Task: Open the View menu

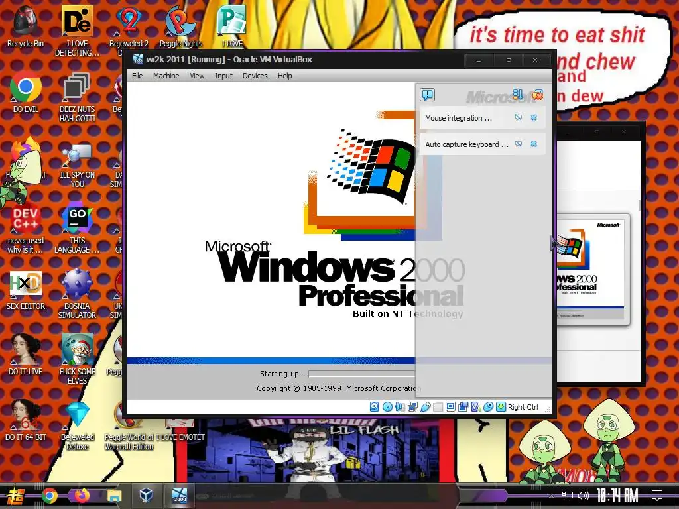Action: click(x=197, y=76)
